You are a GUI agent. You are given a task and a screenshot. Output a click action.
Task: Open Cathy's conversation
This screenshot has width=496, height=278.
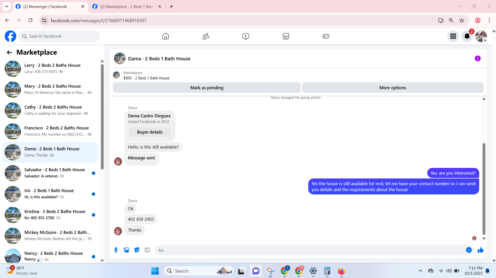click(50, 110)
